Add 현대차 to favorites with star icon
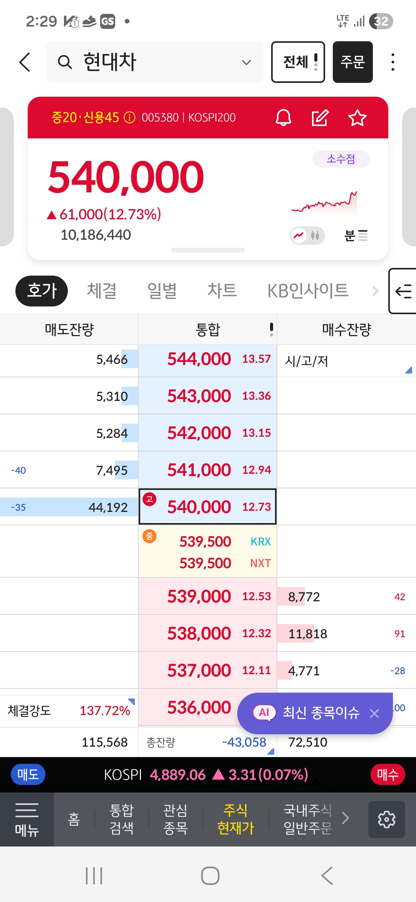The image size is (416, 902). click(x=357, y=118)
